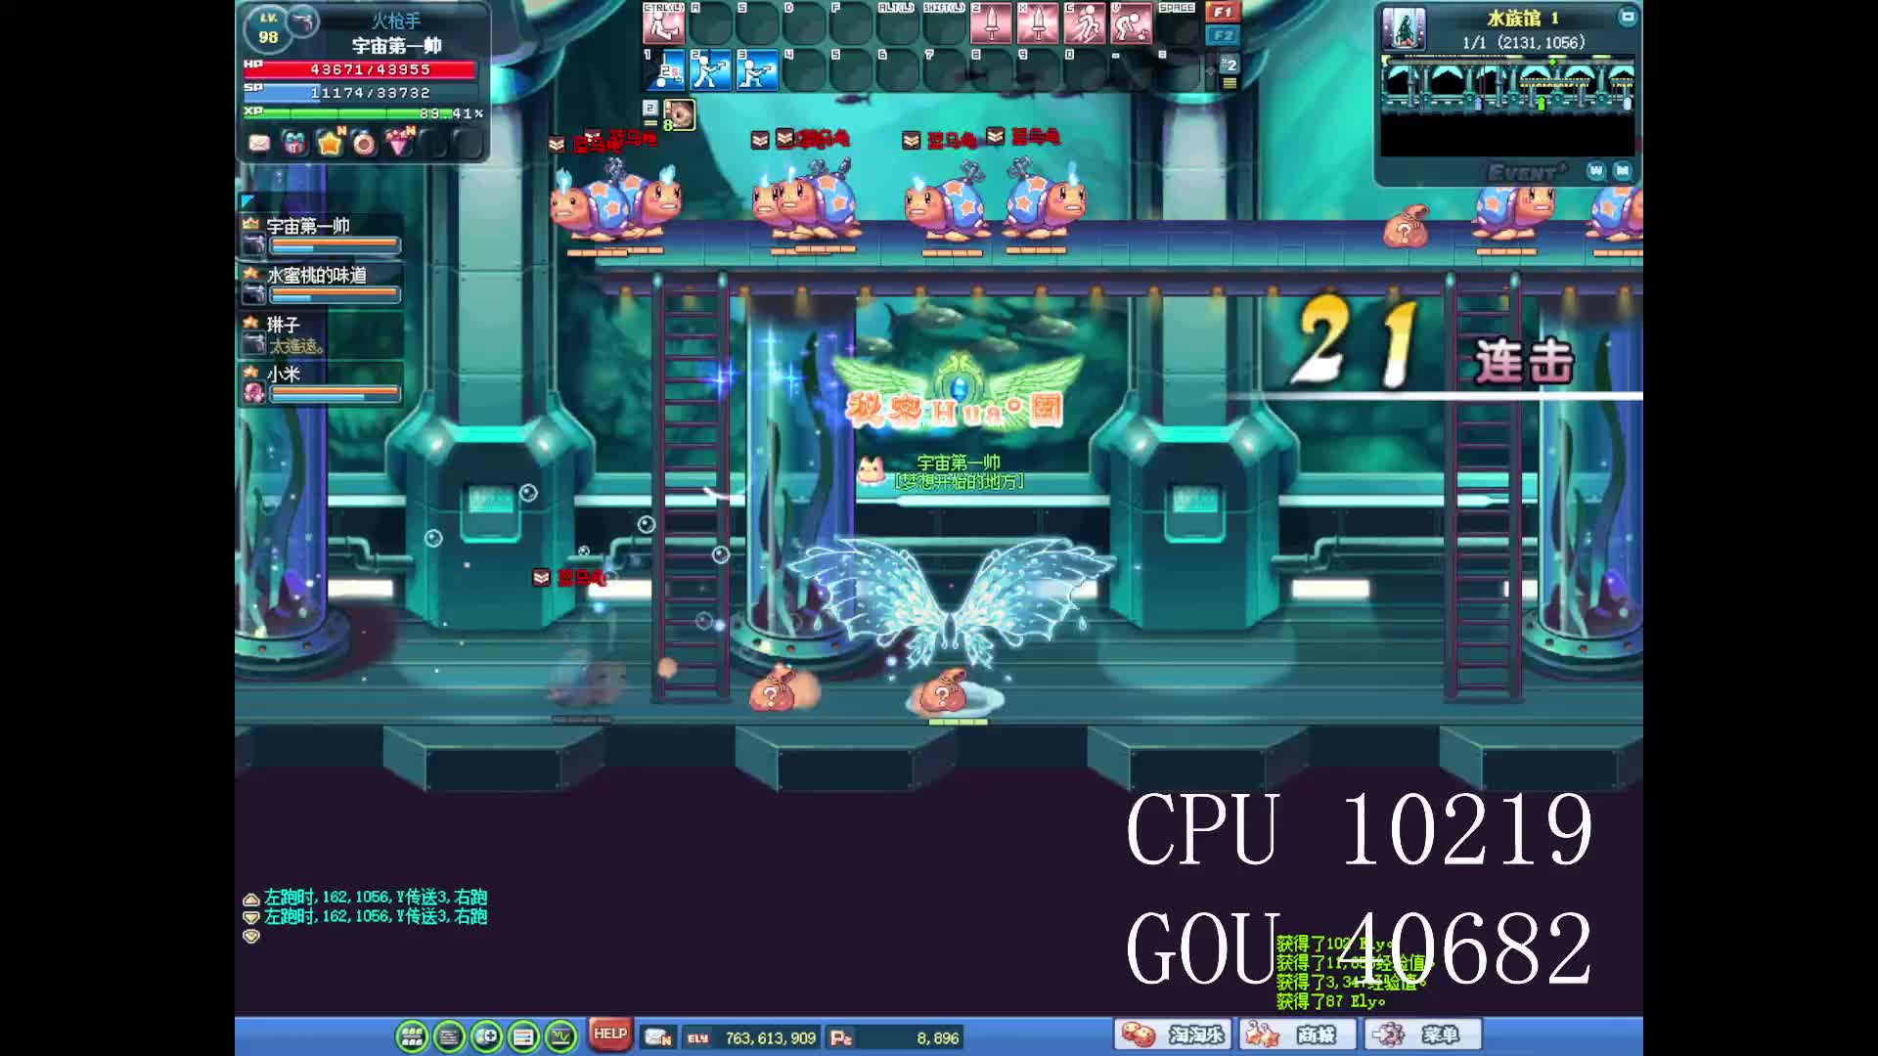Open the graph monitor icon in bottom bar
Viewport: 1878px width, 1056px height.
561,1035
